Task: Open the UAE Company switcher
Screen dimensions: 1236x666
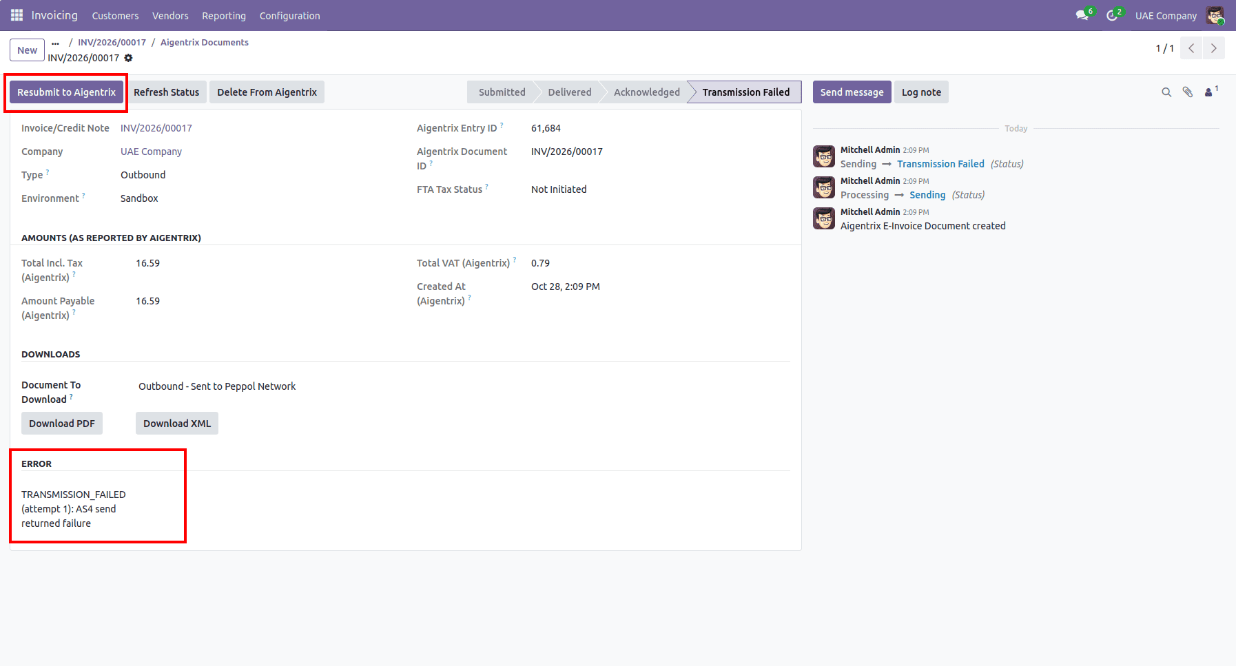Action: point(1166,16)
